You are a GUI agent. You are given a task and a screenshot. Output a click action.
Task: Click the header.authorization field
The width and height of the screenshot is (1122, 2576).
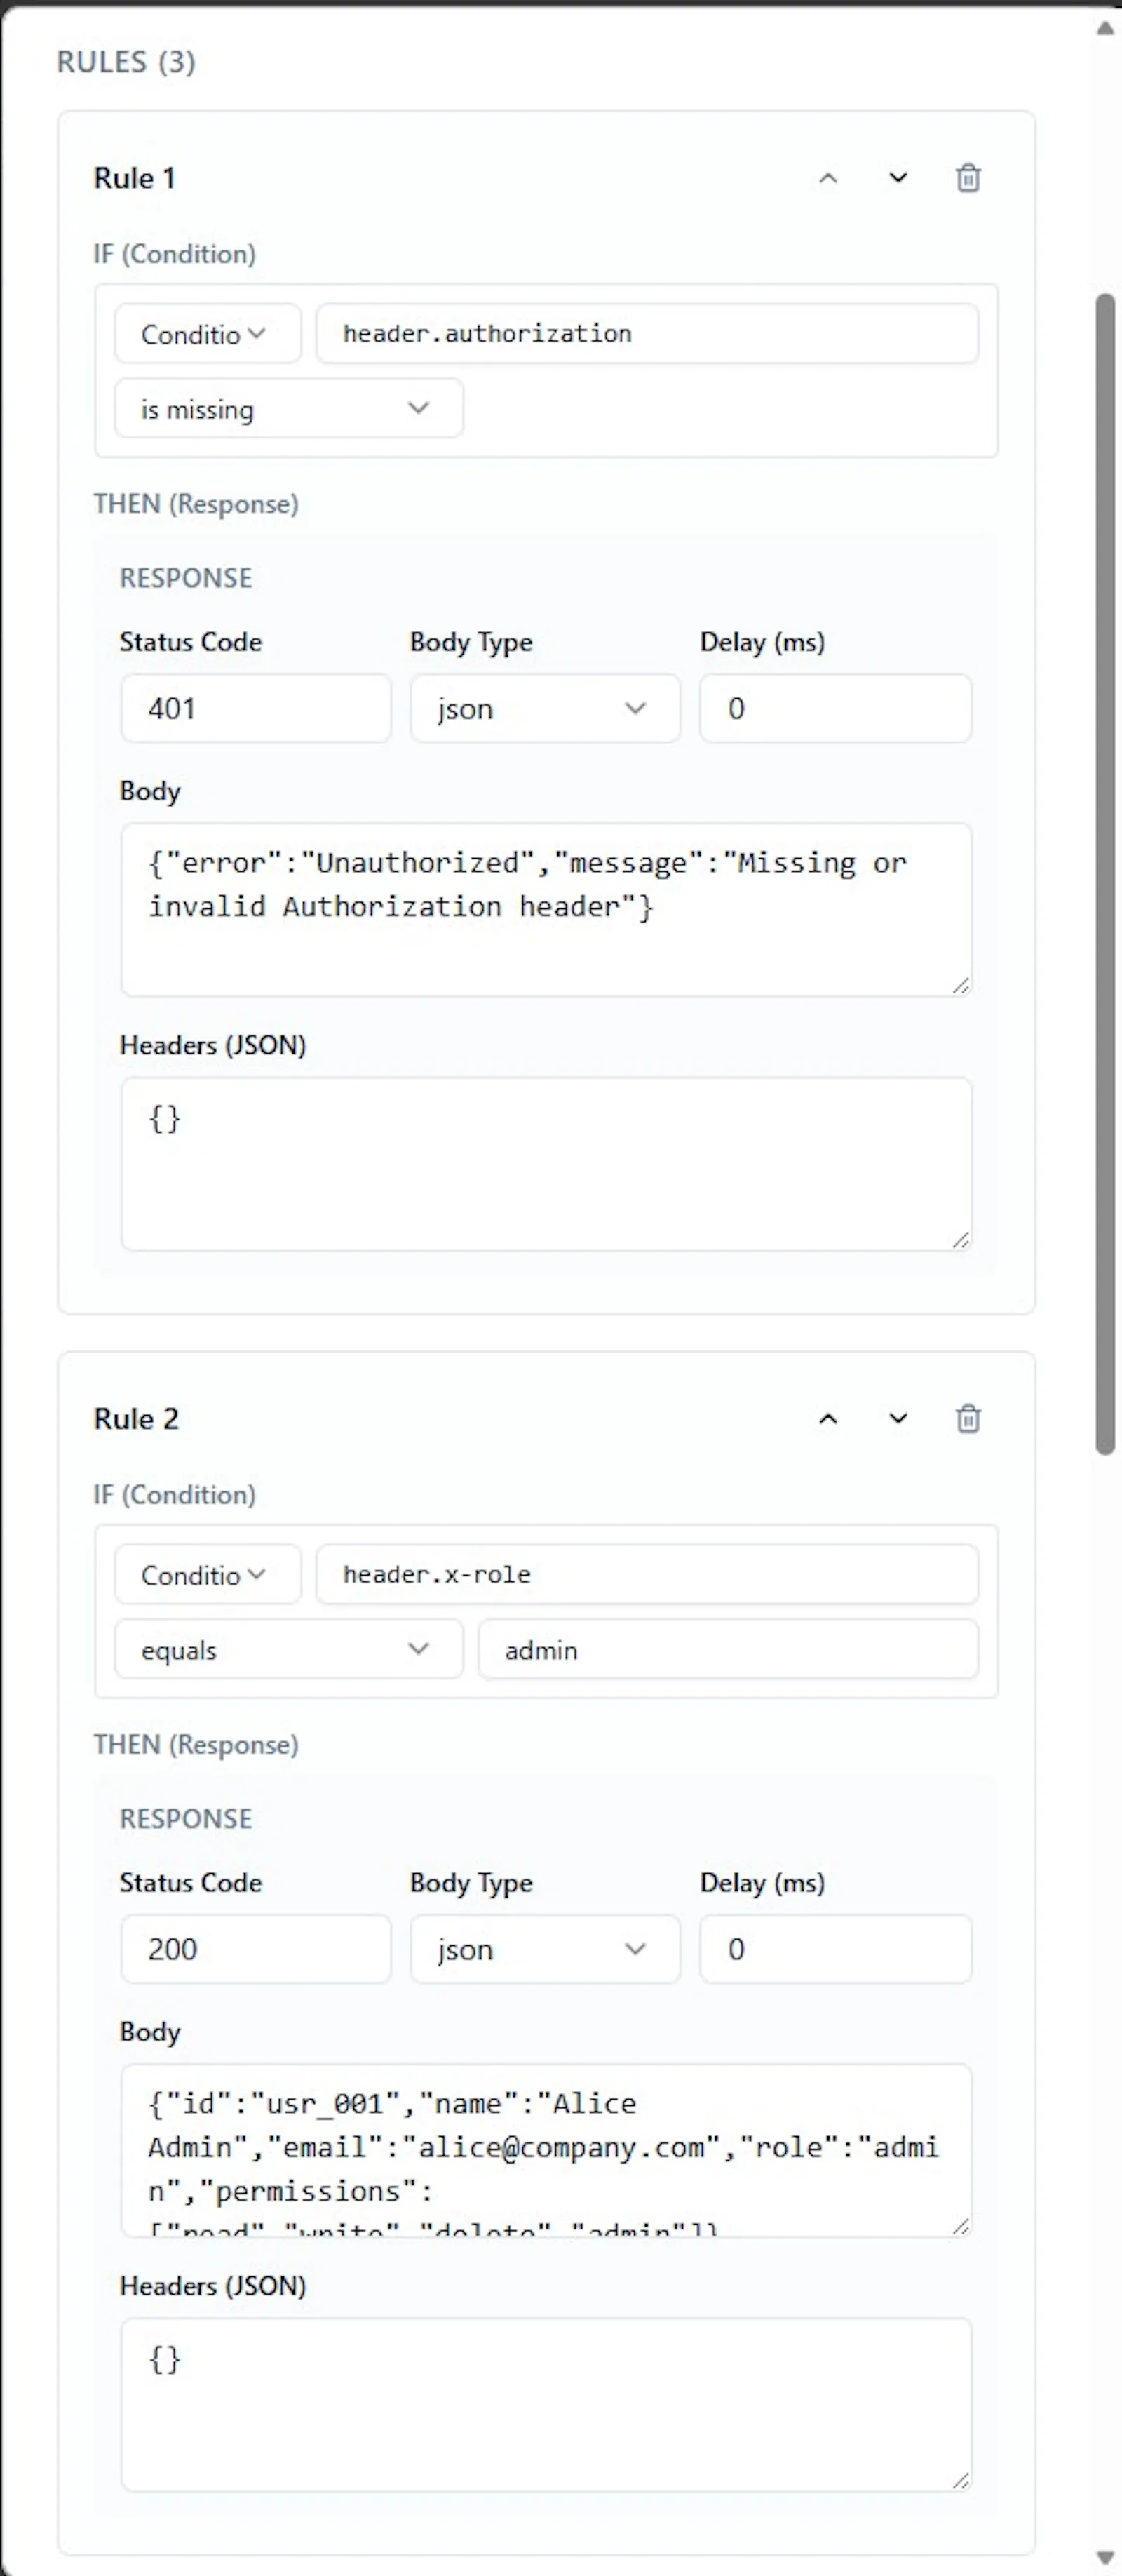(x=647, y=334)
